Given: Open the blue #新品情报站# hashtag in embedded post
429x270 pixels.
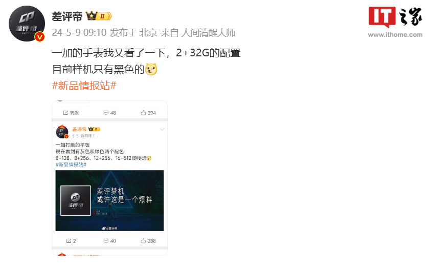Looking at the screenshot, I should (71, 164).
